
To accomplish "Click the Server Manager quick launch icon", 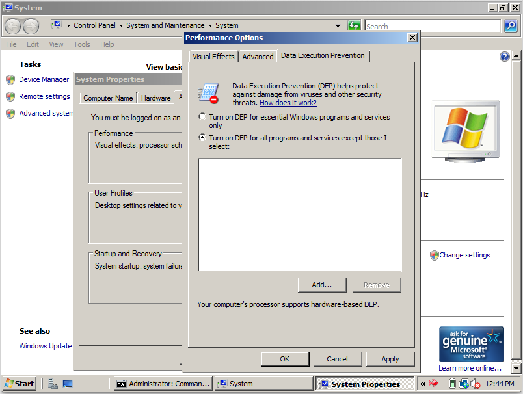I will (x=53, y=384).
